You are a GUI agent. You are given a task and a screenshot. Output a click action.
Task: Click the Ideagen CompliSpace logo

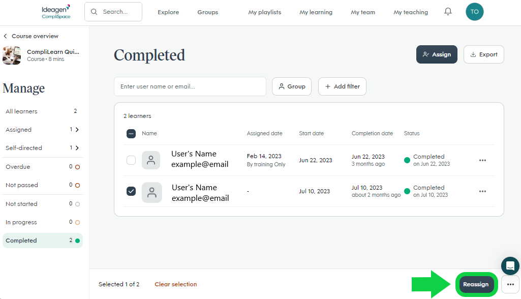56,12
